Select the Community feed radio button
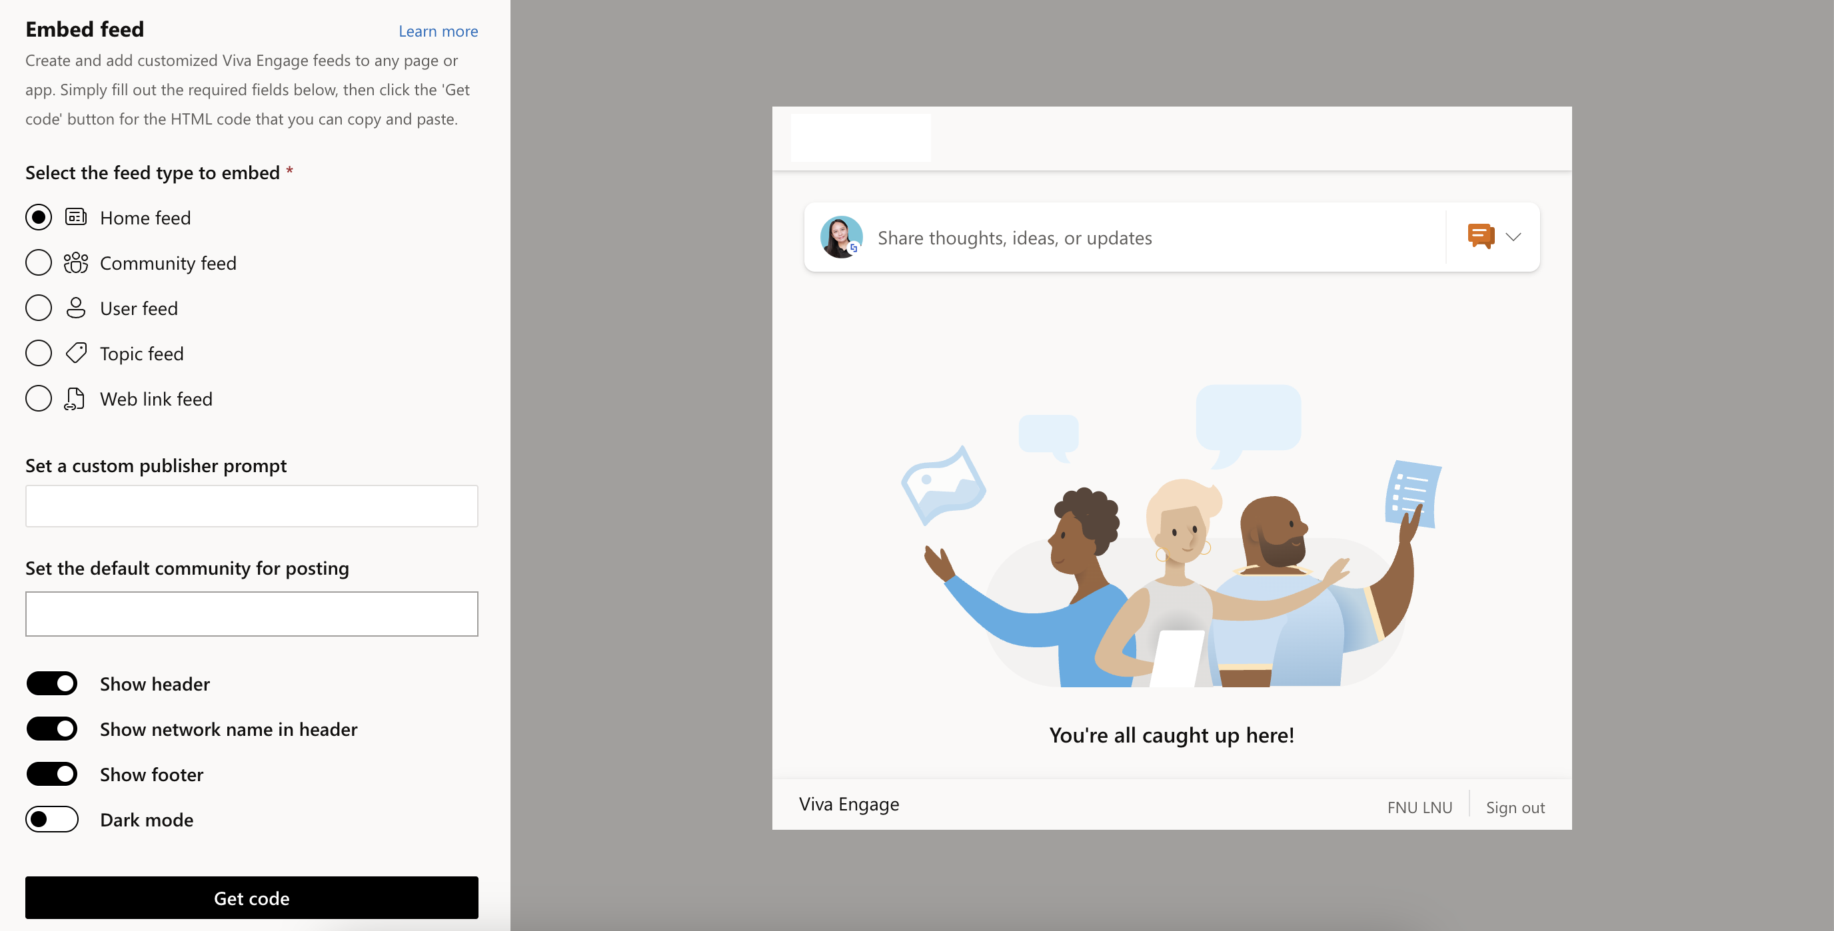Screen dimensions: 1834x931 pos(39,262)
